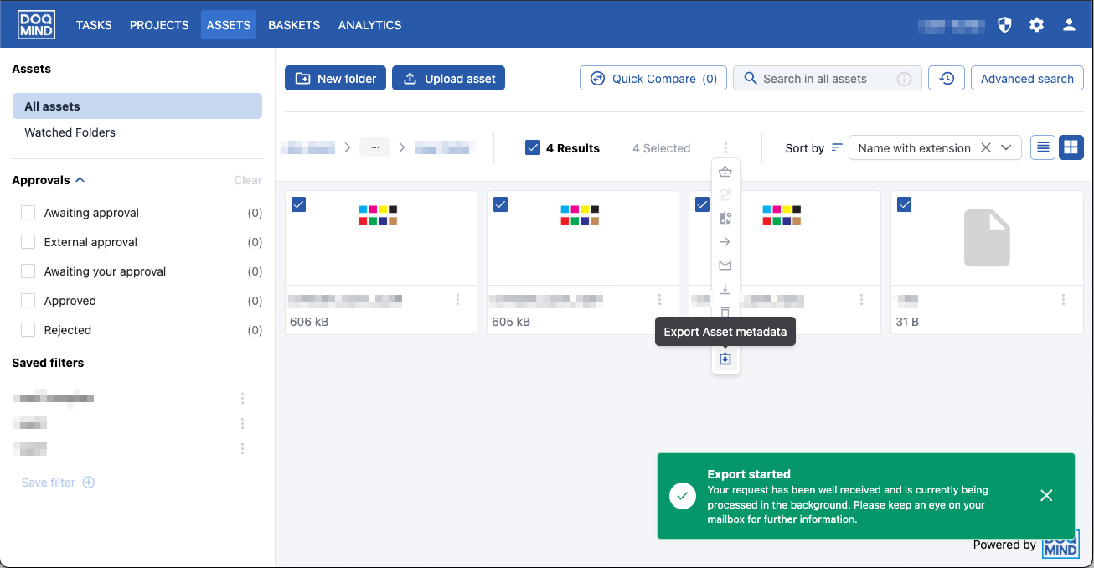This screenshot has height=568, width=1094.
Task: Click the Export Asset metadata icon
Action: tap(725, 359)
